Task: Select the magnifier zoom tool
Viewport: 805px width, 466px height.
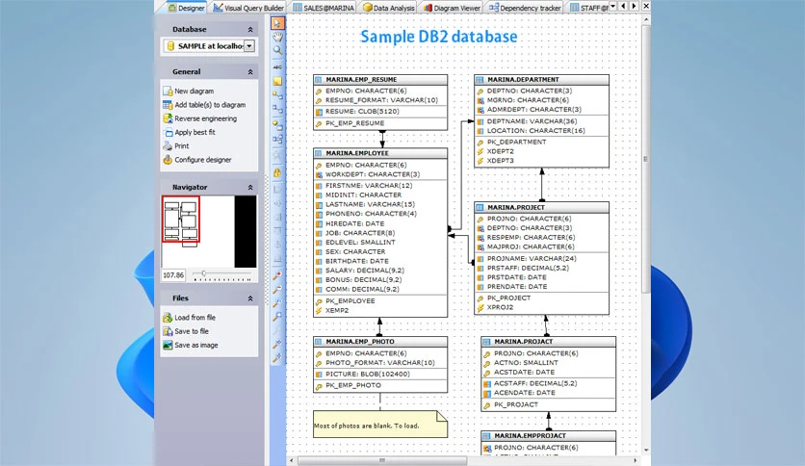Action: (277, 50)
